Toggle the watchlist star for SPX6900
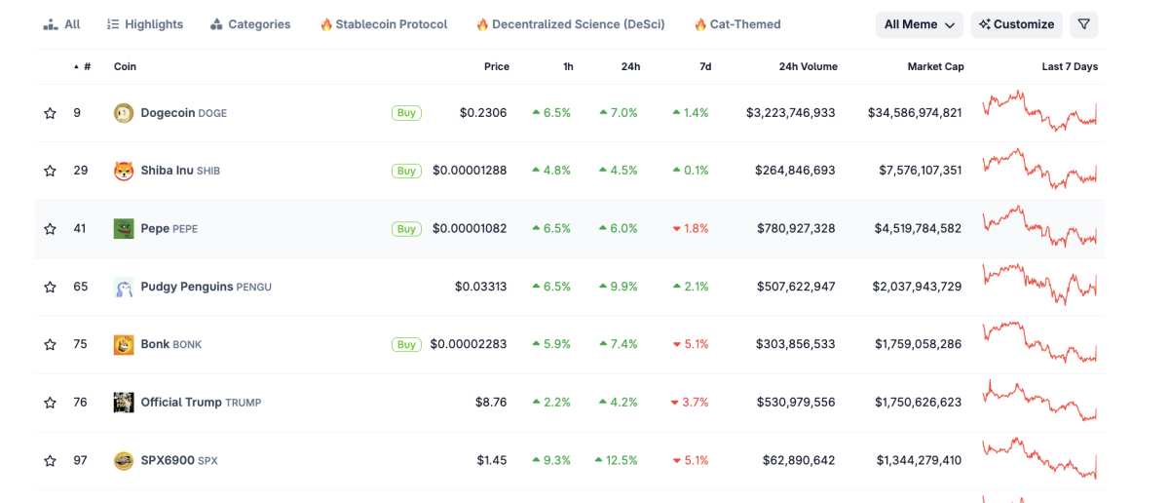 tap(50, 460)
